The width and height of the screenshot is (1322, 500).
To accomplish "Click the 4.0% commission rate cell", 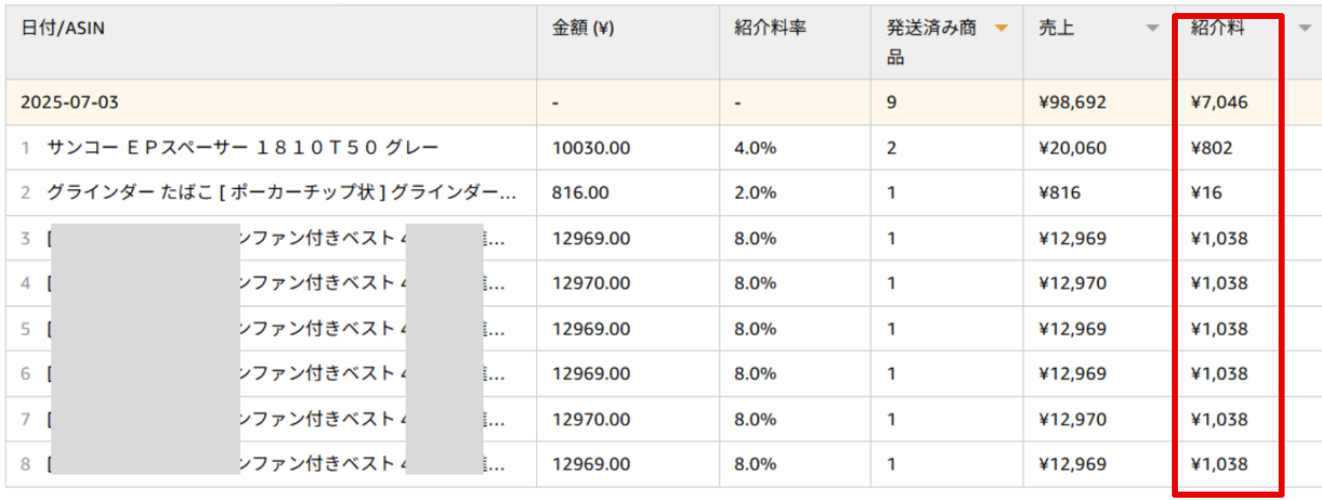I will [x=755, y=148].
